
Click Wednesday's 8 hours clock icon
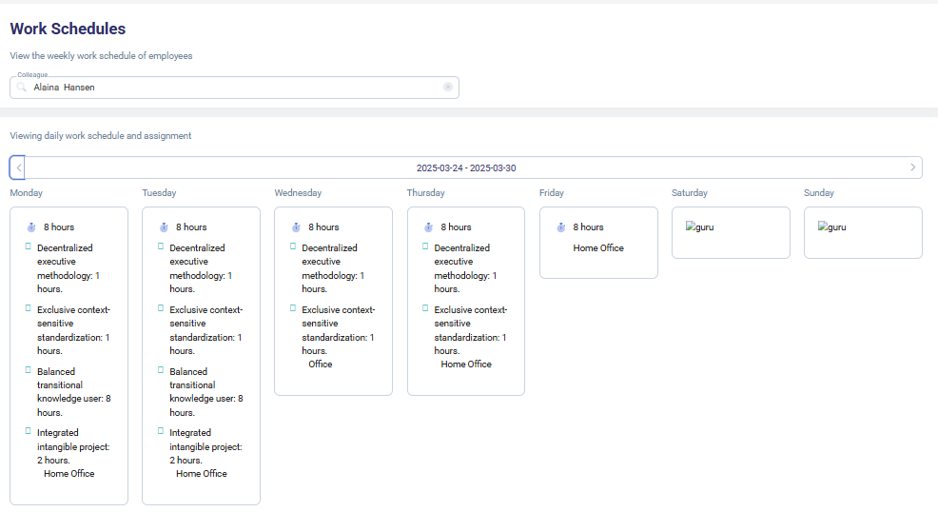point(296,227)
